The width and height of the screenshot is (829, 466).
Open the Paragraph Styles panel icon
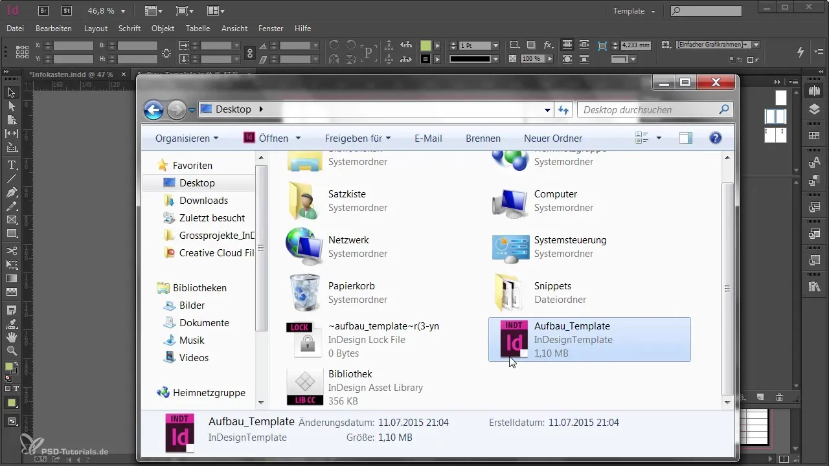click(x=814, y=181)
